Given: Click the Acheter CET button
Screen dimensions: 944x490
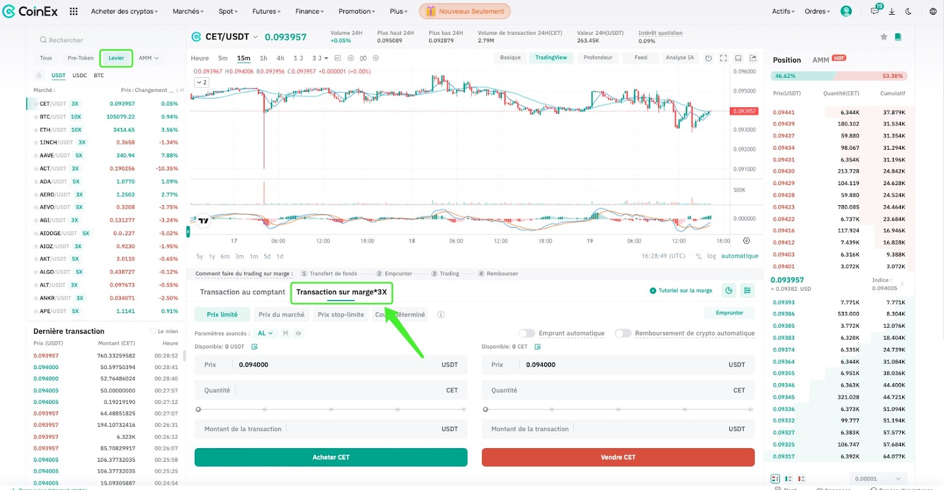Looking at the screenshot, I should point(331,457).
